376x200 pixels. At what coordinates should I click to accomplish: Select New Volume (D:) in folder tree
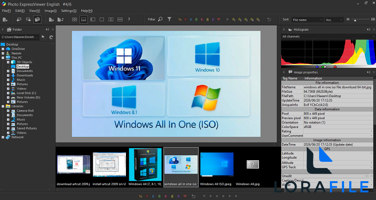click(x=28, y=97)
